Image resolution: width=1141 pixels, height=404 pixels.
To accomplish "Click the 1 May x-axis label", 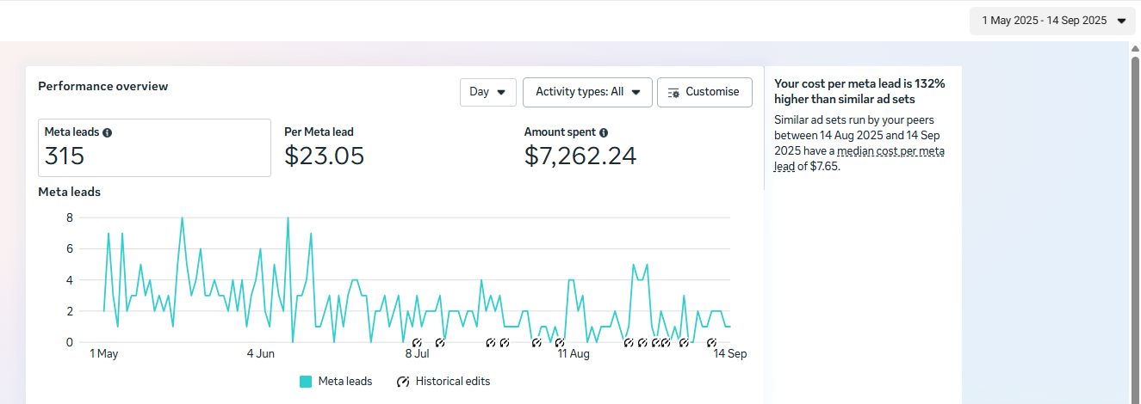I will (103, 354).
